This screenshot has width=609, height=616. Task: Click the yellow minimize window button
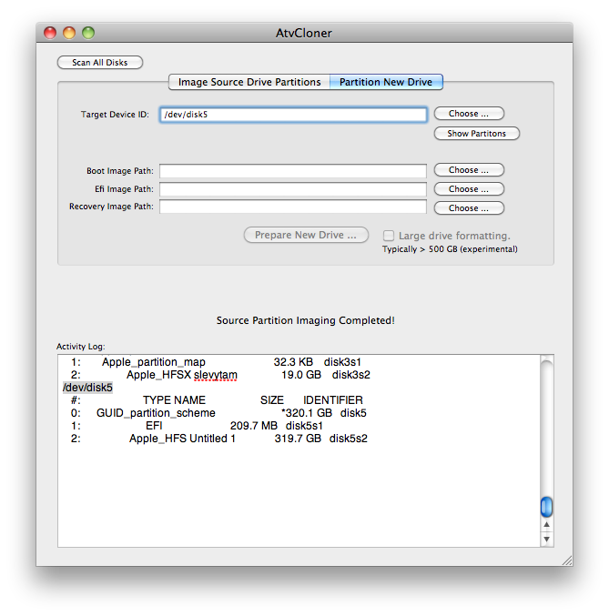[x=69, y=33]
